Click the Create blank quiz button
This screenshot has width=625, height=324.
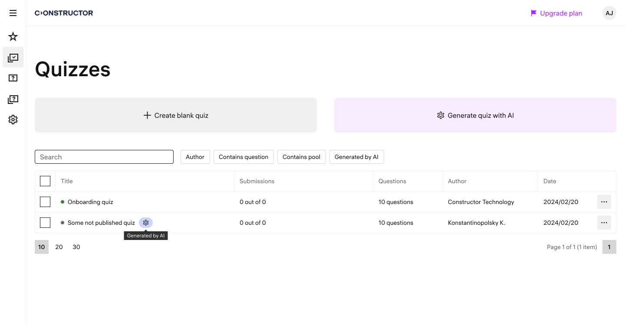(176, 115)
